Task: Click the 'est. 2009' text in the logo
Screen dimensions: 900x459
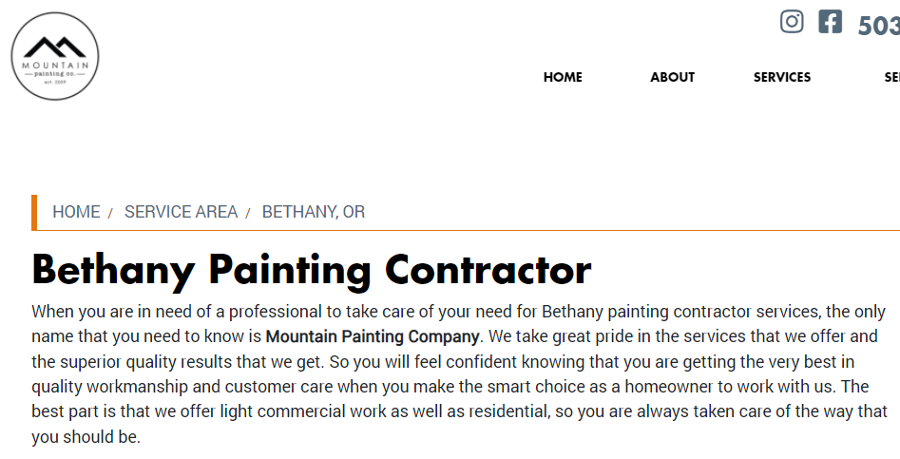Action: click(55, 82)
